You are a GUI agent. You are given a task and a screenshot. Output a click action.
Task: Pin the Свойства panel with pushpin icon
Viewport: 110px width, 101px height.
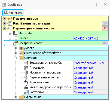pos(97,4)
